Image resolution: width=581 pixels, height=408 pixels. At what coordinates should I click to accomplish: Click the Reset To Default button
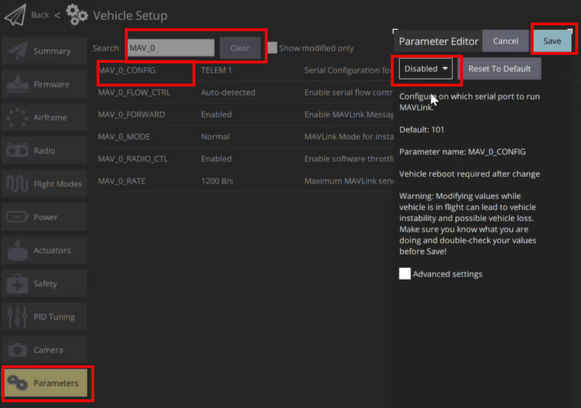499,69
